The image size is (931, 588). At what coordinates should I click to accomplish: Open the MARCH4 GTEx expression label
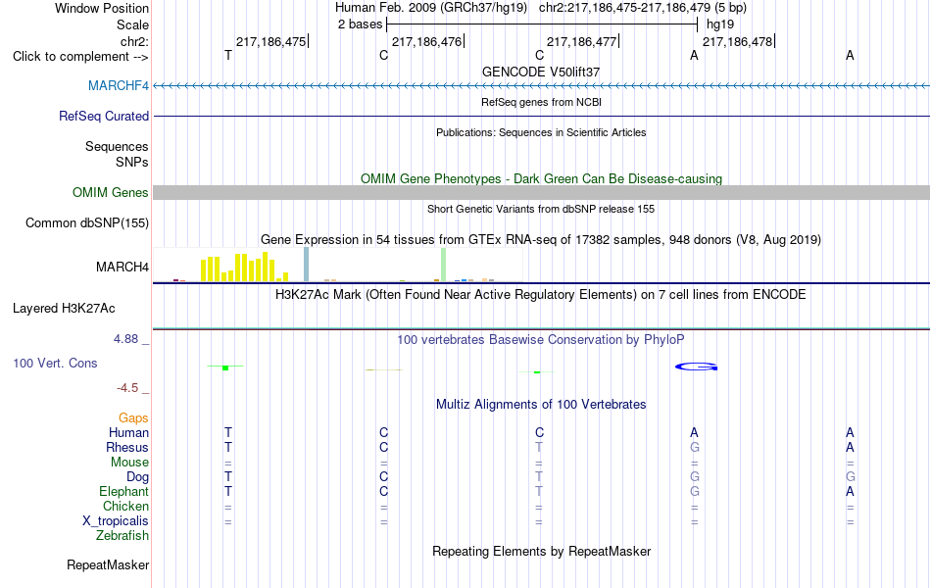(x=122, y=267)
